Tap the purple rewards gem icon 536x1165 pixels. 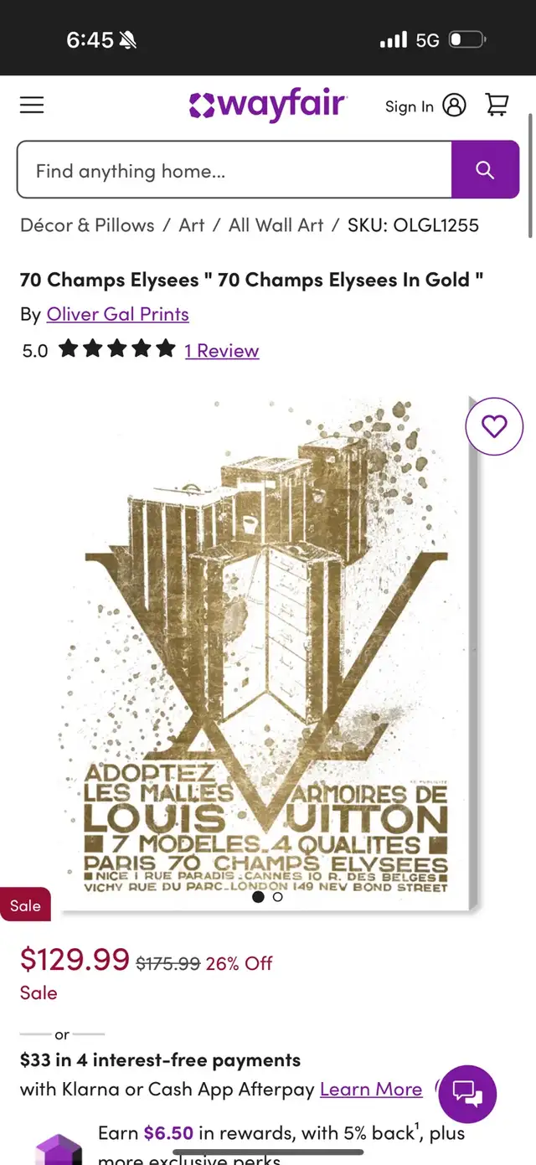[59, 1149]
